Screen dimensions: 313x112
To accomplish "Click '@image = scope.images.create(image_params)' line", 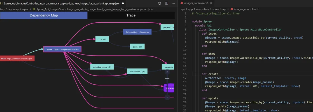I will (239, 82).
